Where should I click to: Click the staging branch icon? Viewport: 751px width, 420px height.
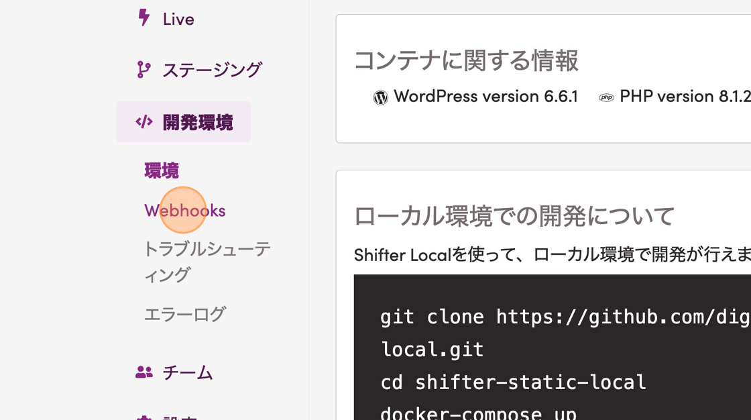click(143, 70)
